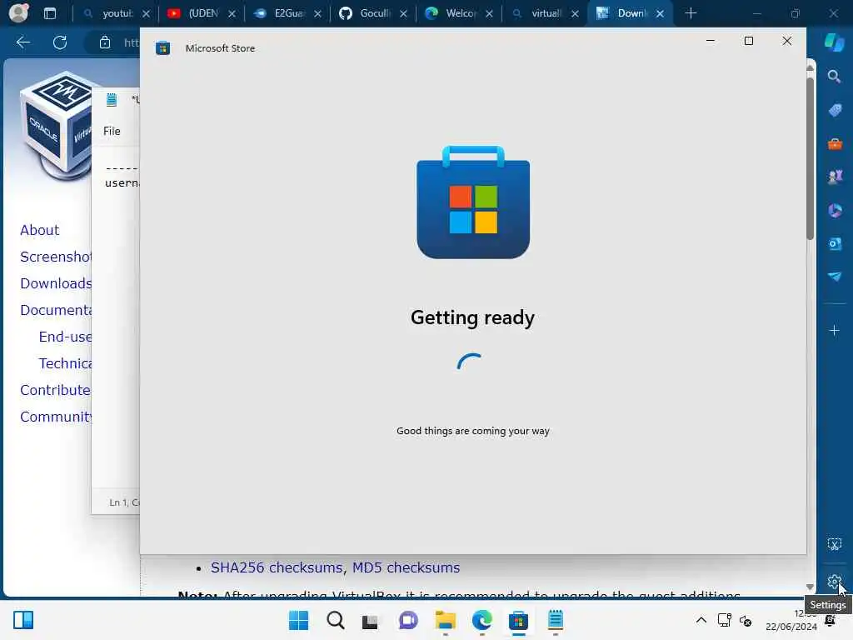Open Contribute link in VirtualBox sidebar
Image resolution: width=853 pixels, height=640 pixels.
click(56, 390)
